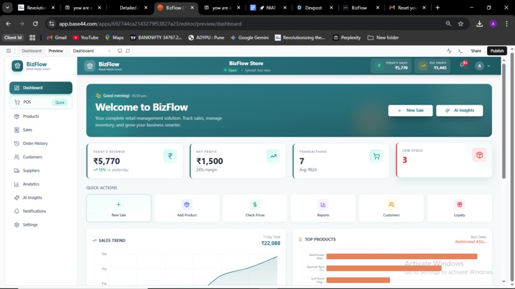
Task: Click the AI Insights sparkle sidebar icon
Action: (17, 198)
